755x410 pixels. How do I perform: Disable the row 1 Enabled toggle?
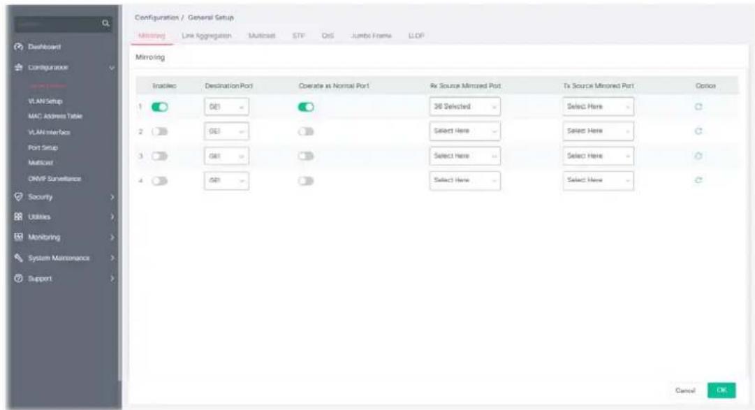(x=160, y=107)
